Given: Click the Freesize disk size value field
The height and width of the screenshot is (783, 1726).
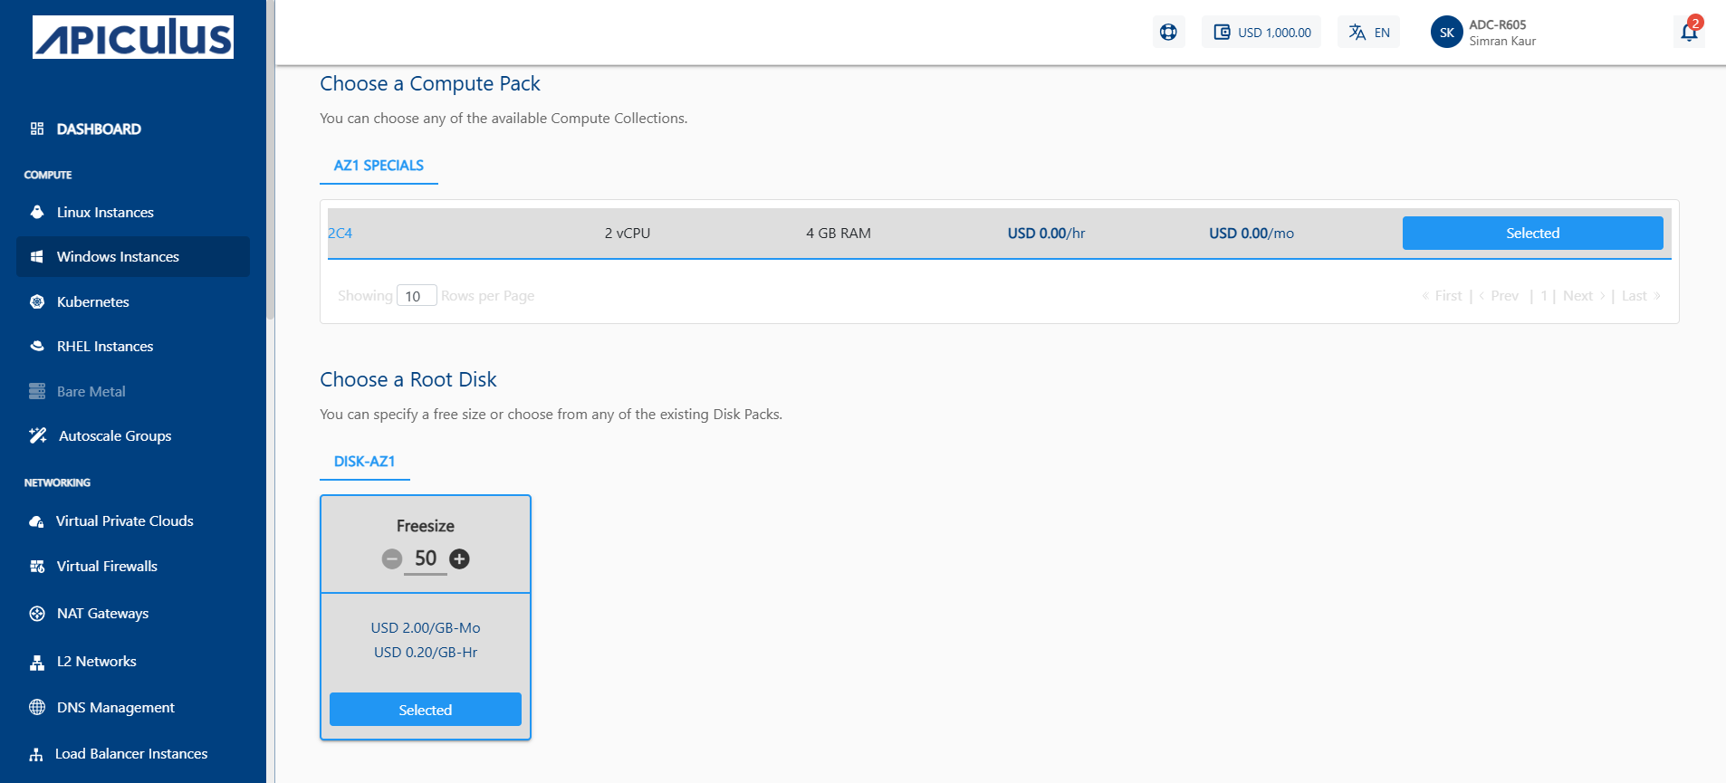Looking at the screenshot, I should tap(426, 559).
